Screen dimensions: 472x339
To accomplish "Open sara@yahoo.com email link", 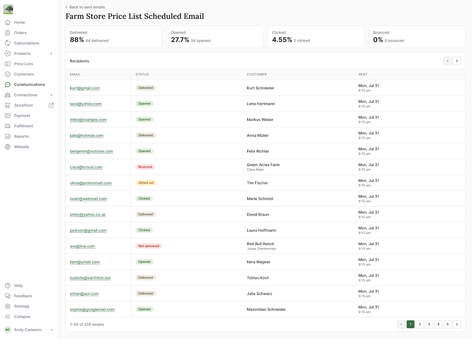I will [86, 104].
